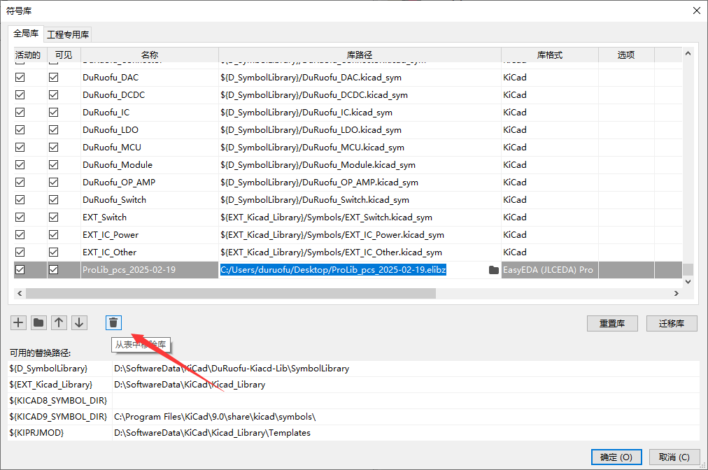Click the add new library plus icon
Screen dimensions: 708x470
click(x=18, y=322)
